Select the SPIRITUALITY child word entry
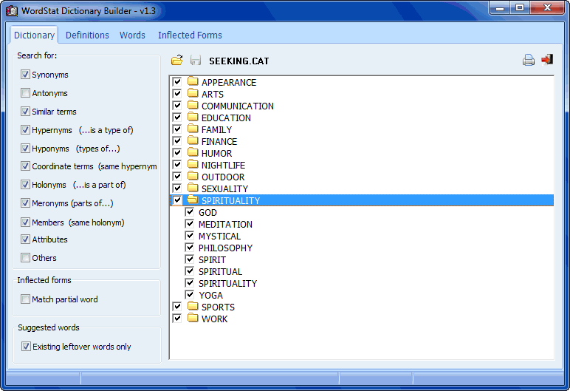The width and height of the screenshot is (570, 391). 227,284
